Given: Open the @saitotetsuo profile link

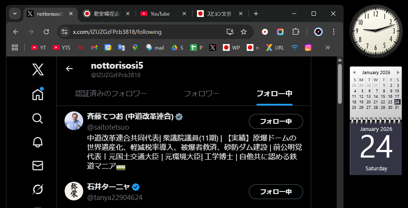Looking at the screenshot, I should pos(108,127).
